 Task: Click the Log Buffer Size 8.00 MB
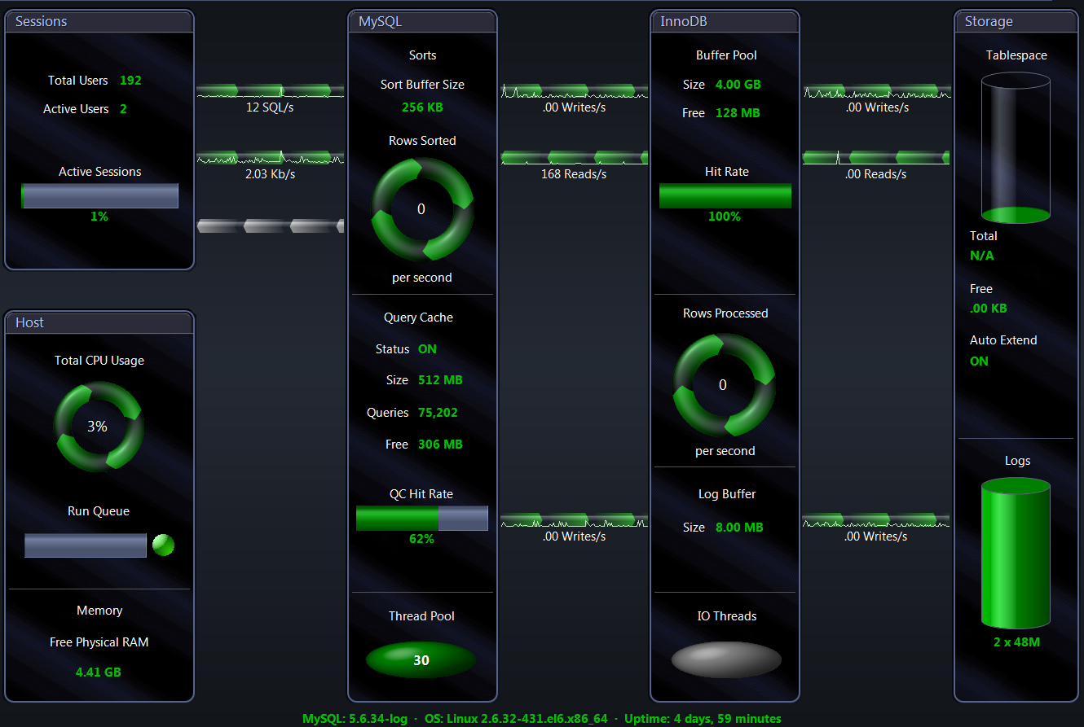[x=739, y=528]
